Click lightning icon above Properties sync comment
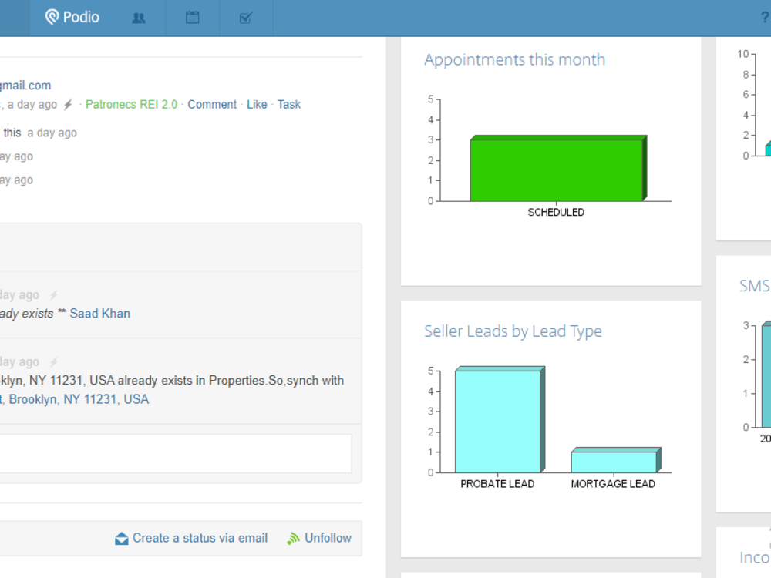Viewport: 771px width, 578px height. [x=54, y=361]
